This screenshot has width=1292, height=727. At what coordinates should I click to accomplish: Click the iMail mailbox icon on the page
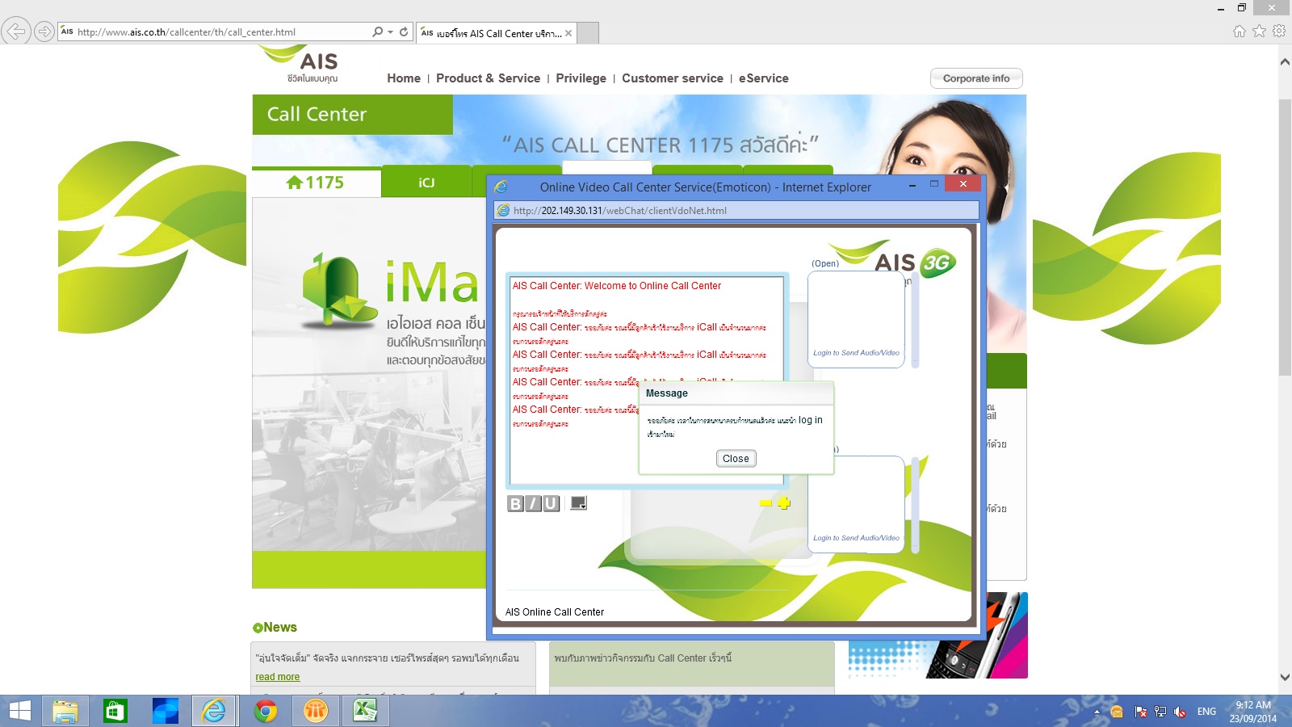[x=338, y=289]
